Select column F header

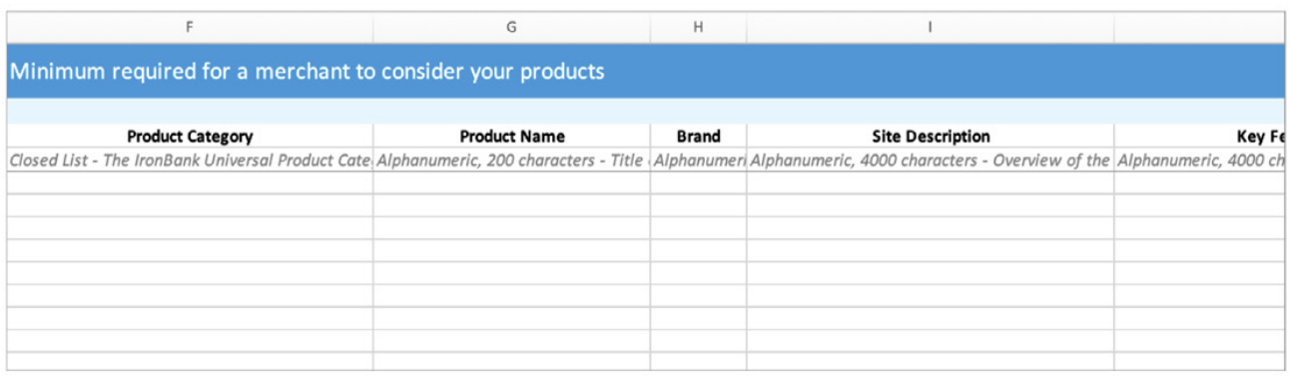190,28
